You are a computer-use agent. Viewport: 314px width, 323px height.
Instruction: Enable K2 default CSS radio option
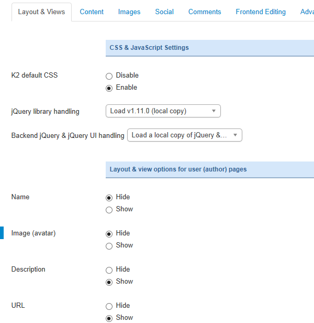109,88
